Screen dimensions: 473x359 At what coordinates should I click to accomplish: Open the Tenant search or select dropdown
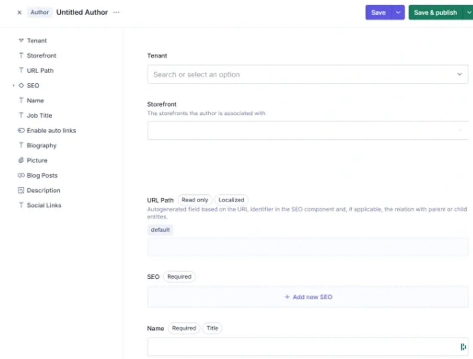(x=308, y=74)
